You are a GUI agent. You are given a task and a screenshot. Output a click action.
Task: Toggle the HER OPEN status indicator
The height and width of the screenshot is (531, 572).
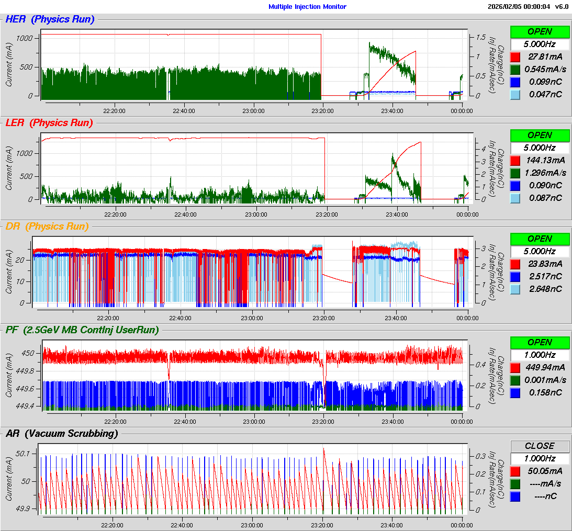pyautogui.click(x=540, y=31)
